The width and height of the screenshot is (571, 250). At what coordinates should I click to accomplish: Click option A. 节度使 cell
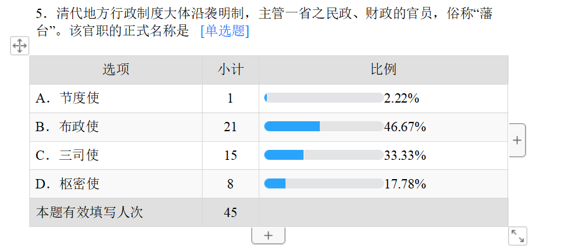coord(116,98)
